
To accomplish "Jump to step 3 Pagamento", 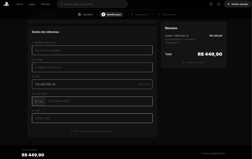I will tap(140, 15).
